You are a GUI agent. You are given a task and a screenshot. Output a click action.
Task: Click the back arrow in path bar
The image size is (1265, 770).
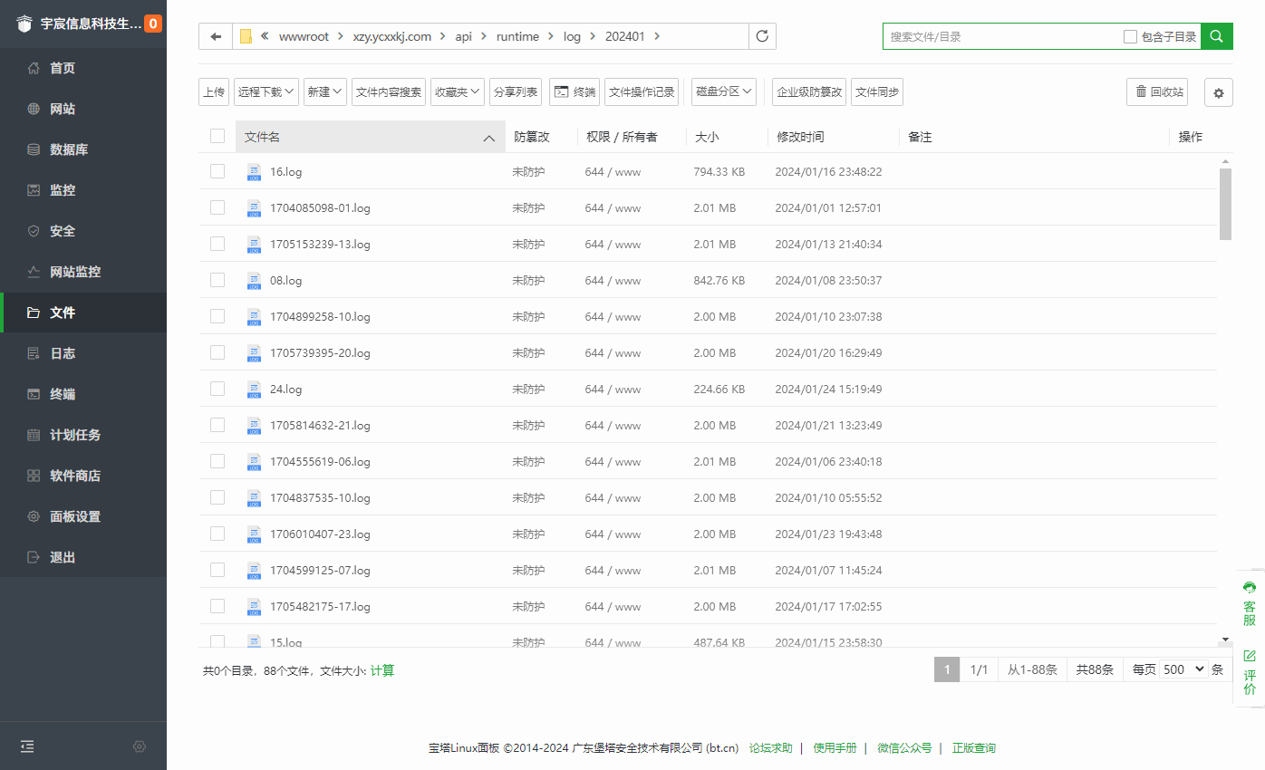[216, 36]
